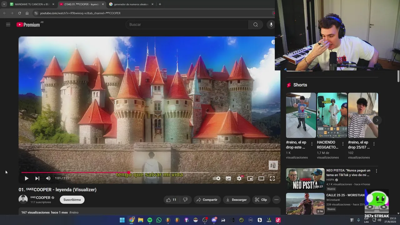
Task: Click the Suscribirme button
Action: (x=72, y=200)
